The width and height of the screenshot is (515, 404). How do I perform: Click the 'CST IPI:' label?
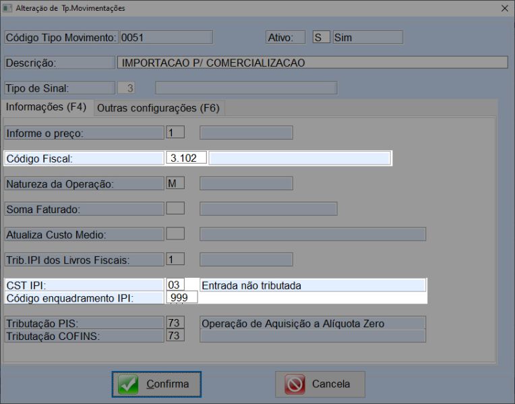click(84, 285)
